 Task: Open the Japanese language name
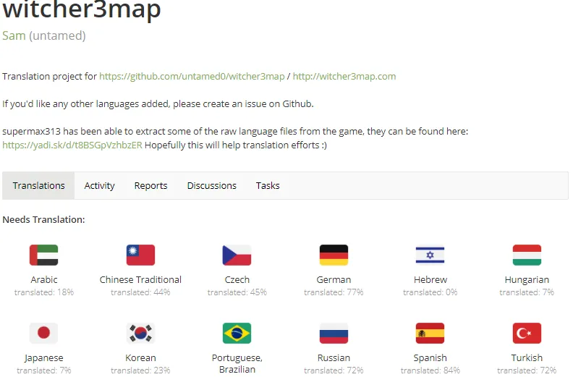pos(44,358)
